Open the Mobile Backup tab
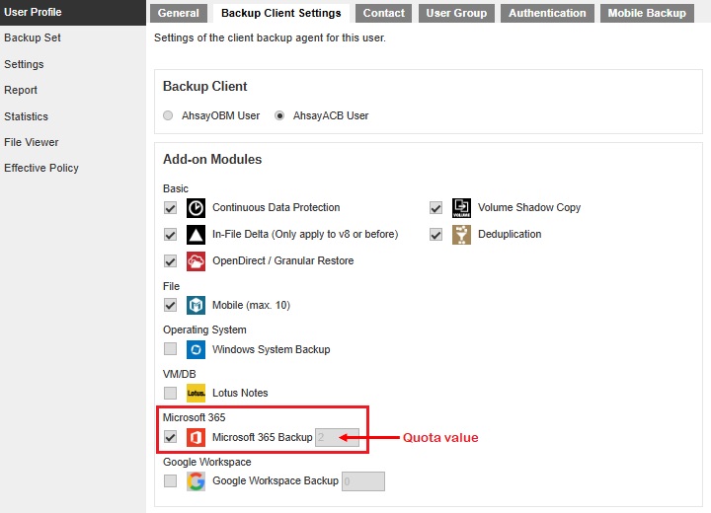The image size is (711, 513). click(x=646, y=13)
